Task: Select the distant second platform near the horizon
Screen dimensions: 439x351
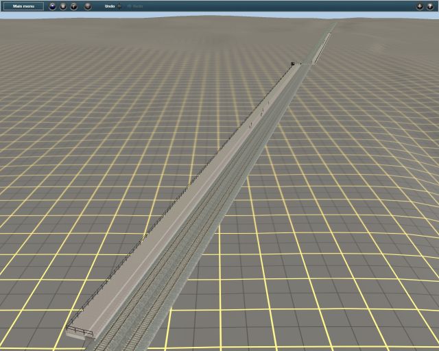Action: (320, 48)
